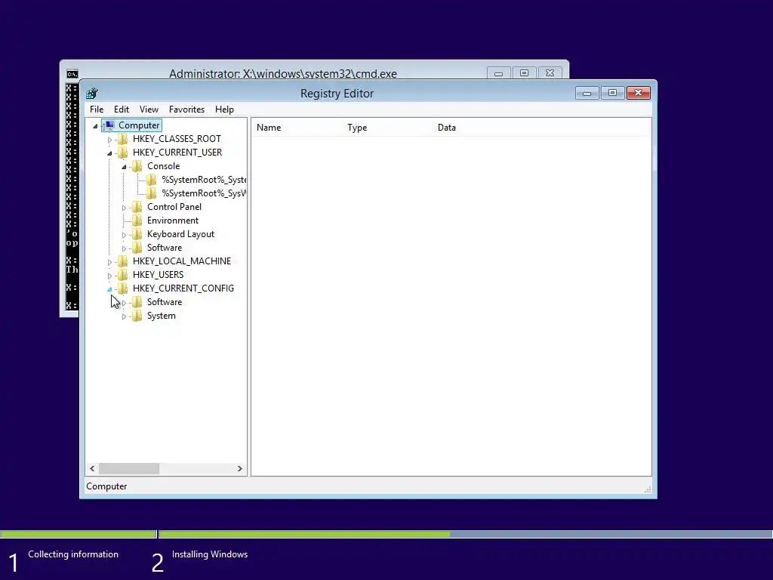Click the %SystemRoot%_Syste folder icon

click(x=152, y=180)
